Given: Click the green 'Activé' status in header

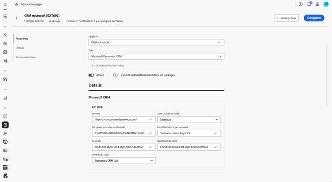Looking at the screenshot, I should 54,21.
